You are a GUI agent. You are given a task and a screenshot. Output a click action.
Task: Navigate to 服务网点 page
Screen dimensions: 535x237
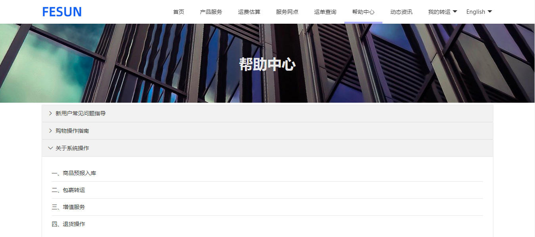pyautogui.click(x=287, y=12)
